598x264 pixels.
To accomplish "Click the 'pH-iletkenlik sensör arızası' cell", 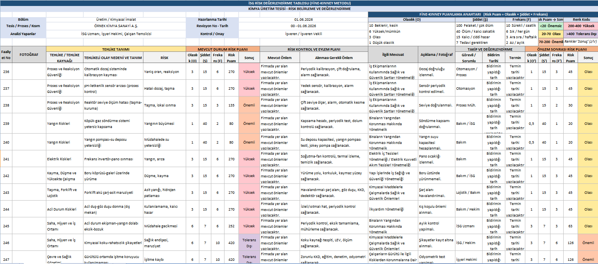I will [113, 89].
